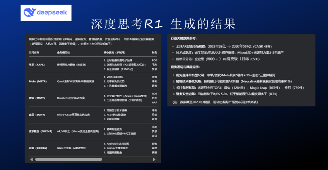Screen dimensions: 328x170
Task: Click the 工业场景落地案例 line
Action: pos(123,100)
